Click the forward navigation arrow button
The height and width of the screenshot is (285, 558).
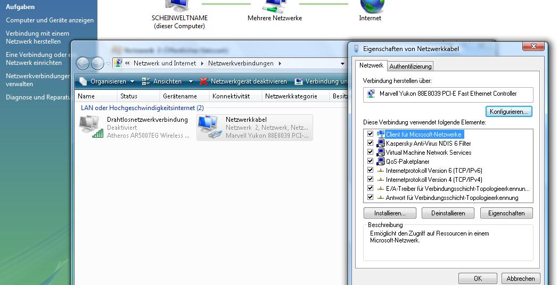click(97, 64)
